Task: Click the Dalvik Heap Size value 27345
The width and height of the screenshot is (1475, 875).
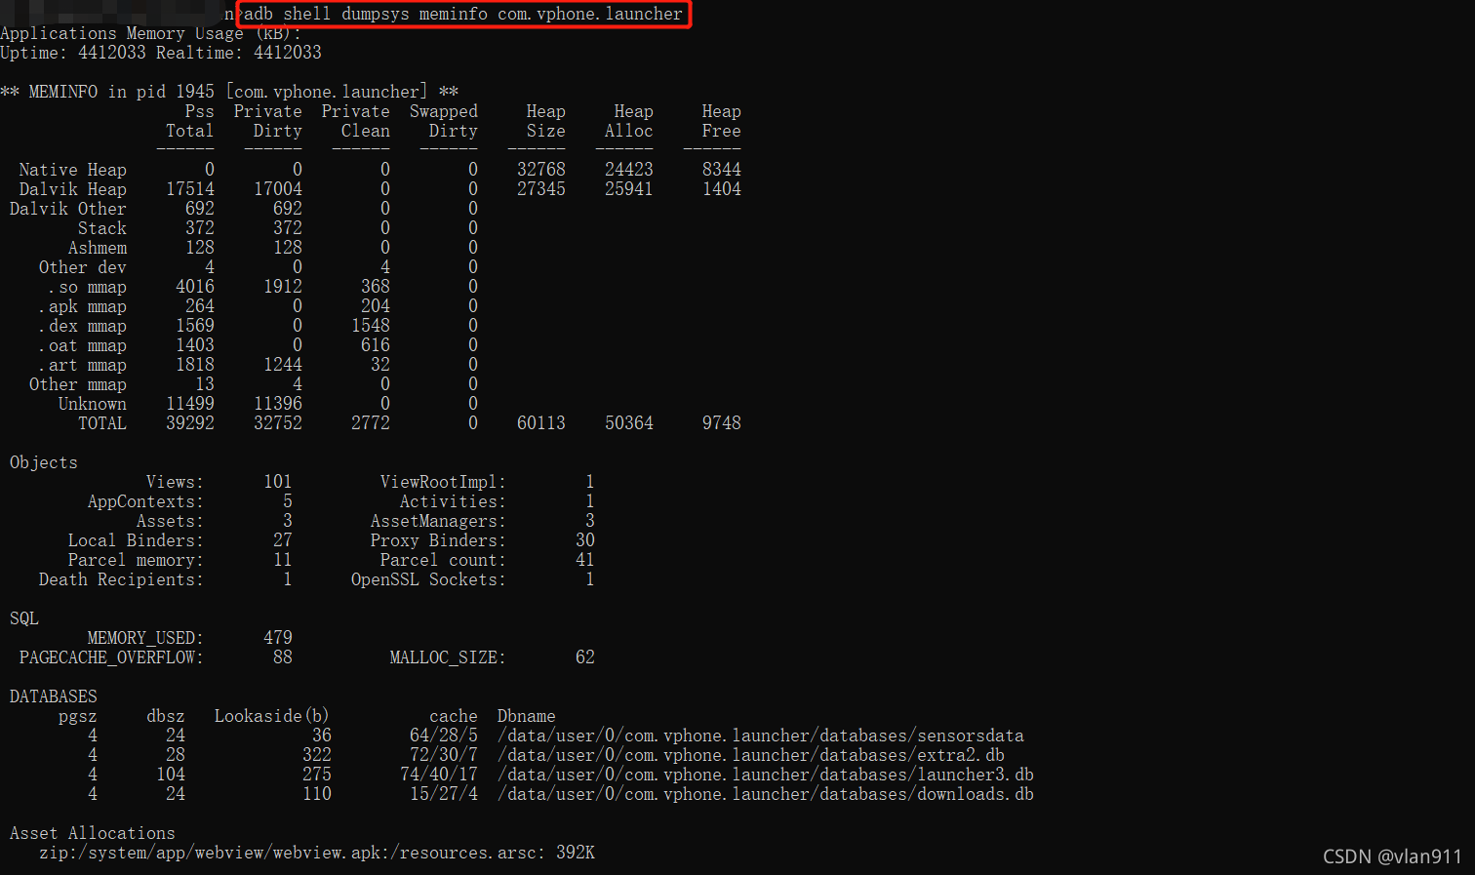Action: click(x=541, y=189)
